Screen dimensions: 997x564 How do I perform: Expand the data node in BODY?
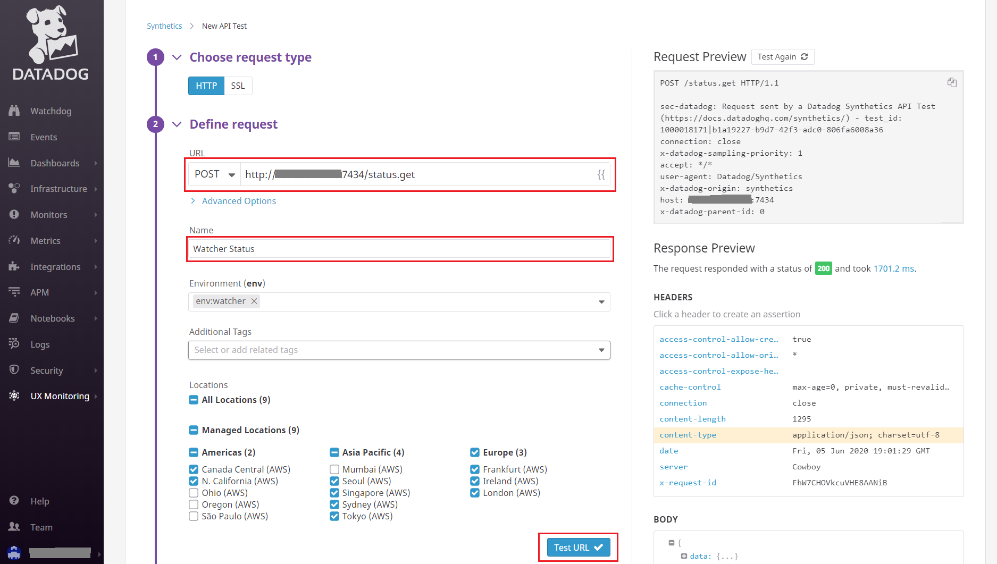684,556
